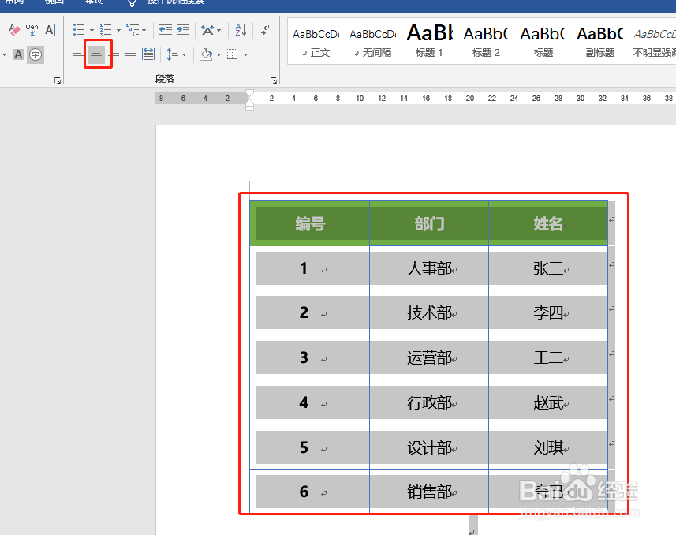The height and width of the screenshot is (535, 676).
Task: Center-align the selected text
Action: point(96,54)
